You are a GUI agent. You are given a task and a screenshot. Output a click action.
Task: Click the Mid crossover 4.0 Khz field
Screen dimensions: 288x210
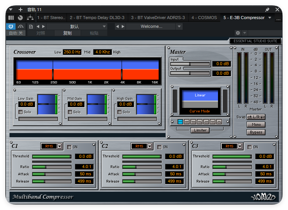pos(102,52)
